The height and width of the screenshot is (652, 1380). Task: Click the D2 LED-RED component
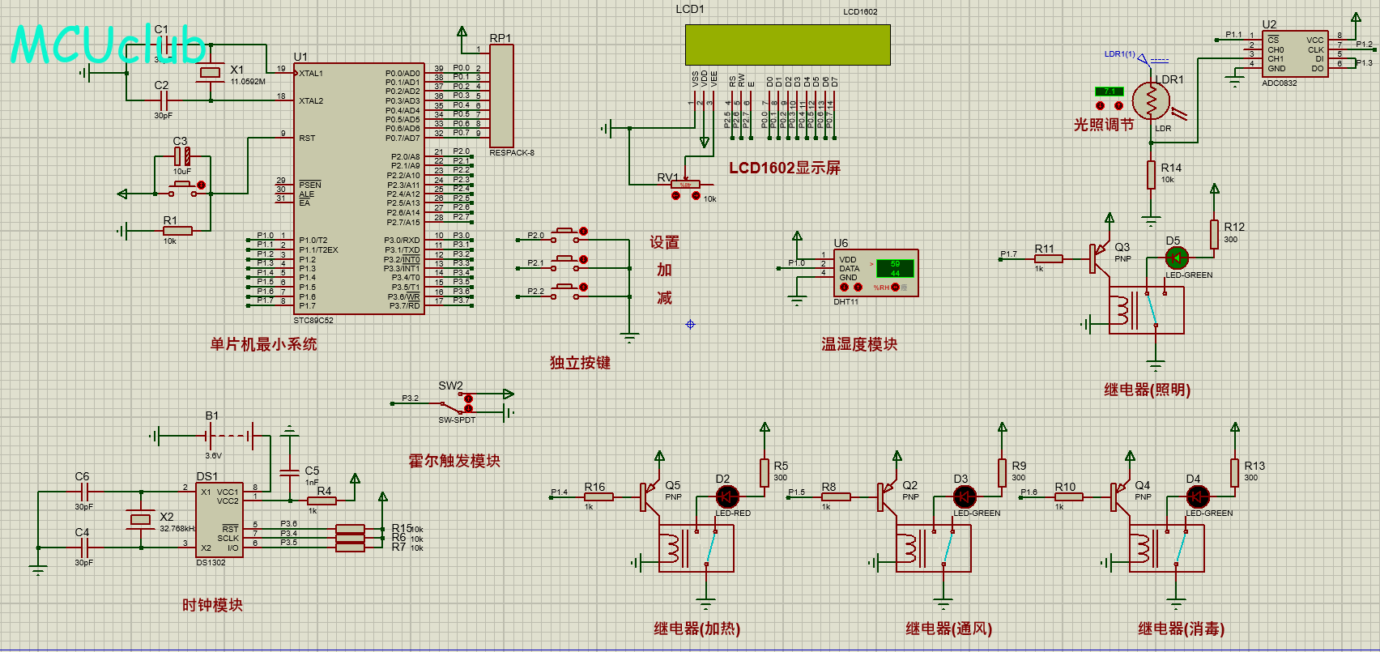(726, 496)
